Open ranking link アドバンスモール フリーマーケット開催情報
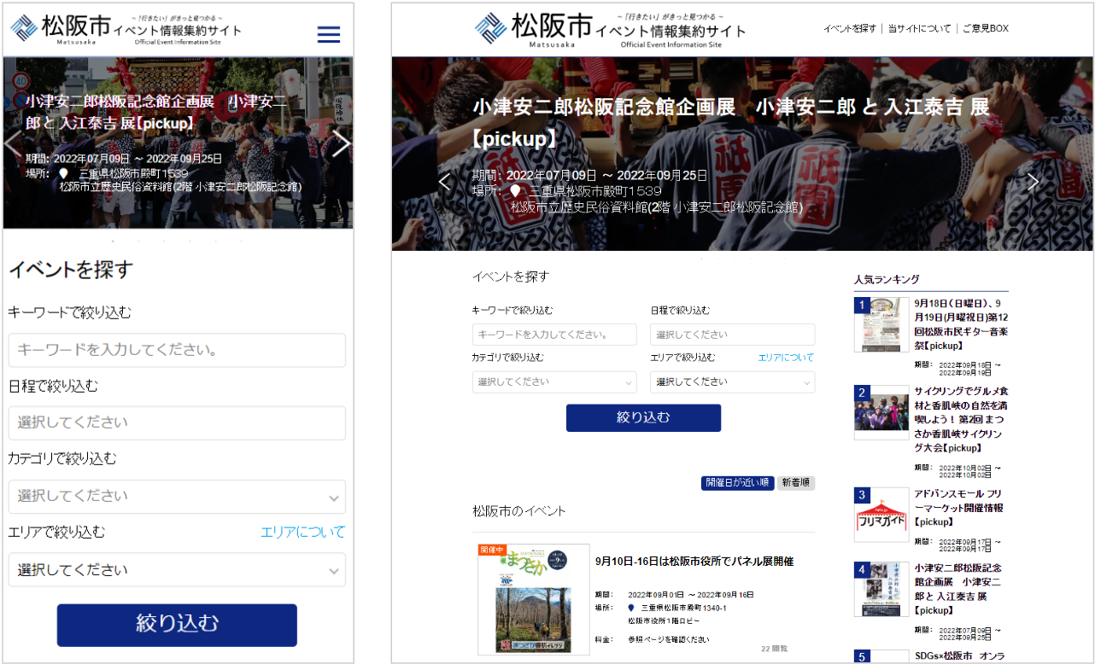 click(x=958, y=508)
